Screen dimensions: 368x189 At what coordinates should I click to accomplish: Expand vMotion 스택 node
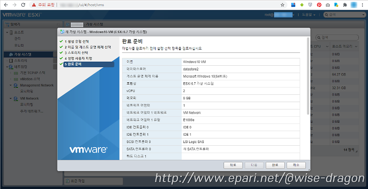(11, 79)
